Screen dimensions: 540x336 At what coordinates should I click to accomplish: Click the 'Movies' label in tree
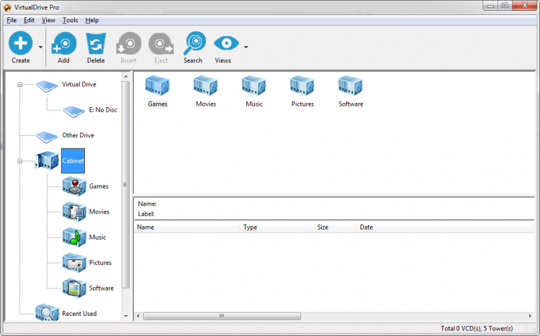(x=99, y=212)
